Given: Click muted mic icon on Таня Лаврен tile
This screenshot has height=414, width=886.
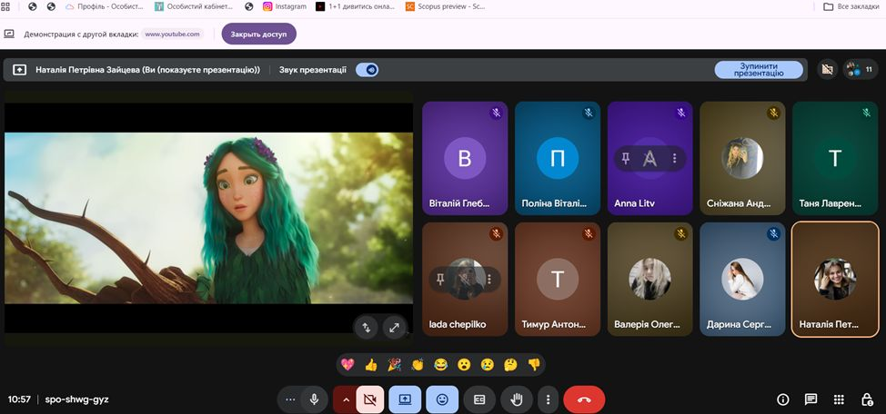Looking at the screenshot, I should 866,113.
